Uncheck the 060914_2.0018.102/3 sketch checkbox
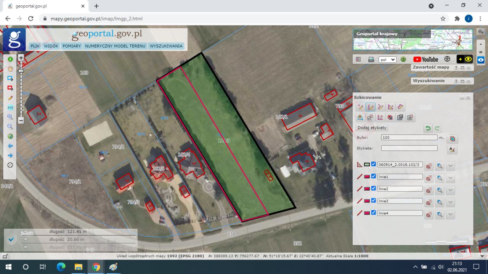 coord(374,164)
